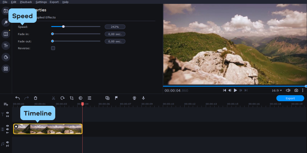Open the Titles sidebar panel
Viewport: 307px width, 153px height.
5,46
